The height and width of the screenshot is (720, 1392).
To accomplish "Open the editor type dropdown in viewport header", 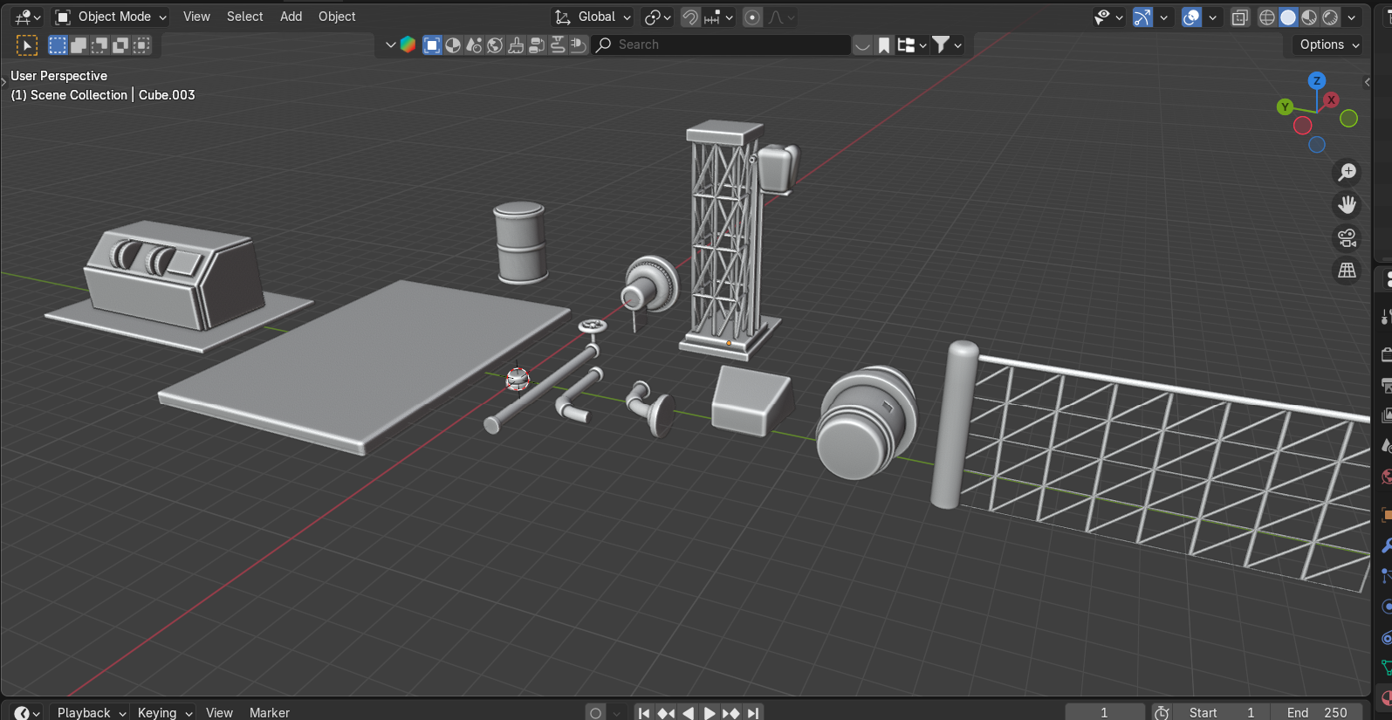I will 28,17.
